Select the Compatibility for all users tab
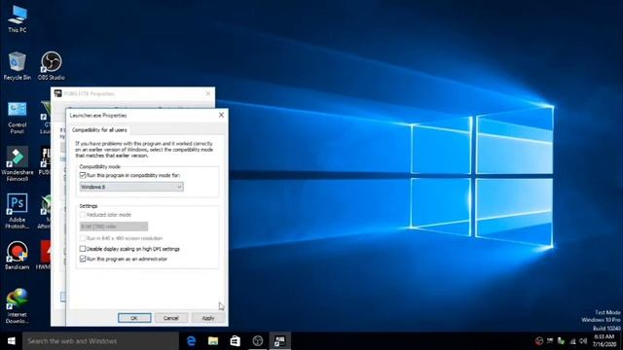623x350 pixels. 99,129
